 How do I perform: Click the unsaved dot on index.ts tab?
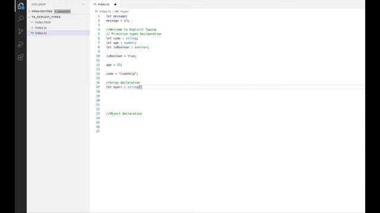[115, 4]
